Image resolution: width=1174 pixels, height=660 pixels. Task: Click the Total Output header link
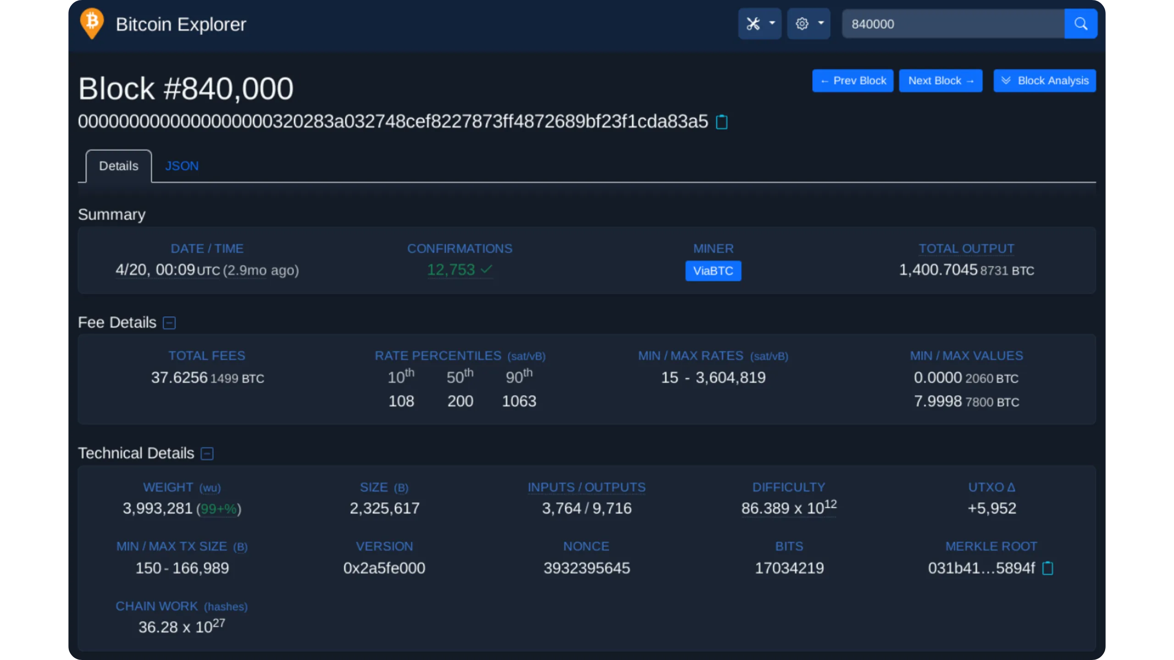tap(966, 248)
